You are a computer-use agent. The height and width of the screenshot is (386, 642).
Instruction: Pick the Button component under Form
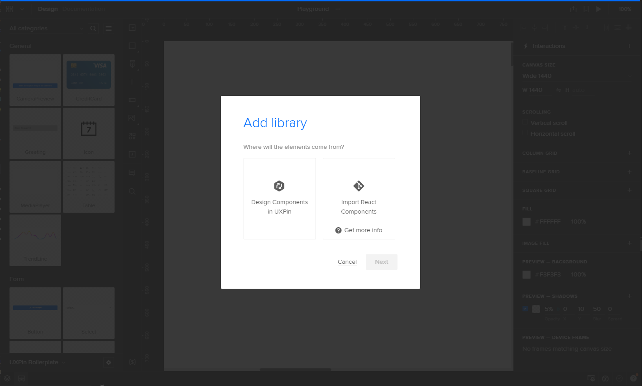[35, 313]
